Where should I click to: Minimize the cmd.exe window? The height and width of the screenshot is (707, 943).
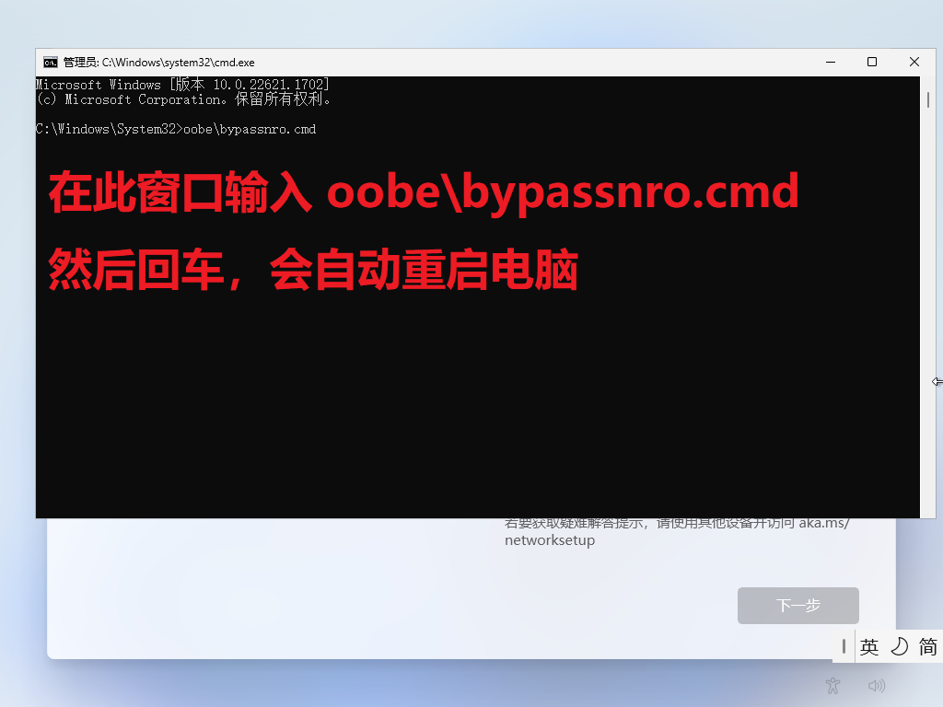tap(831, 62)
